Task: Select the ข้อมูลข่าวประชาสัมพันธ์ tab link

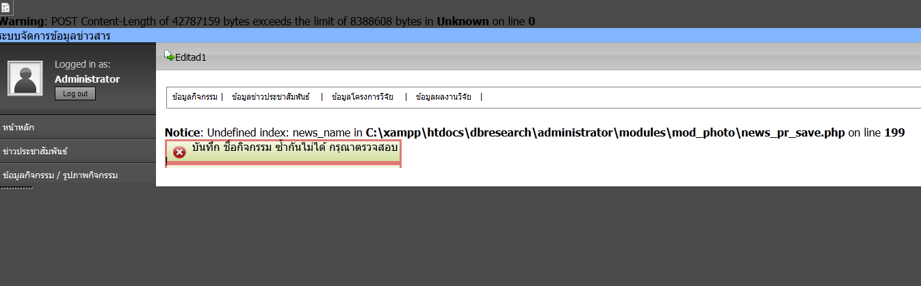Action: coord(270,97)
